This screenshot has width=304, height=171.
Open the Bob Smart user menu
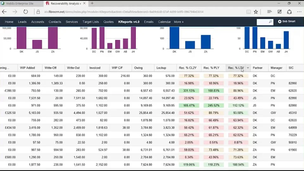pos(289,22)
